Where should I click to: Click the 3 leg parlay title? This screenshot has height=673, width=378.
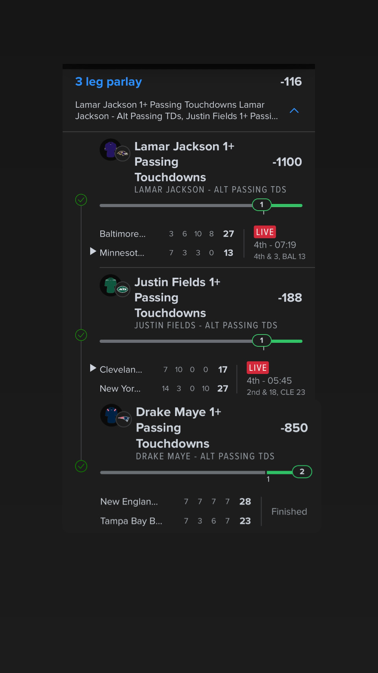108,82
